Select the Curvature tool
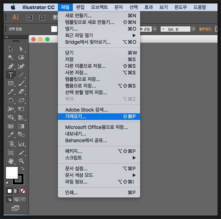 (x=21, y=66)
